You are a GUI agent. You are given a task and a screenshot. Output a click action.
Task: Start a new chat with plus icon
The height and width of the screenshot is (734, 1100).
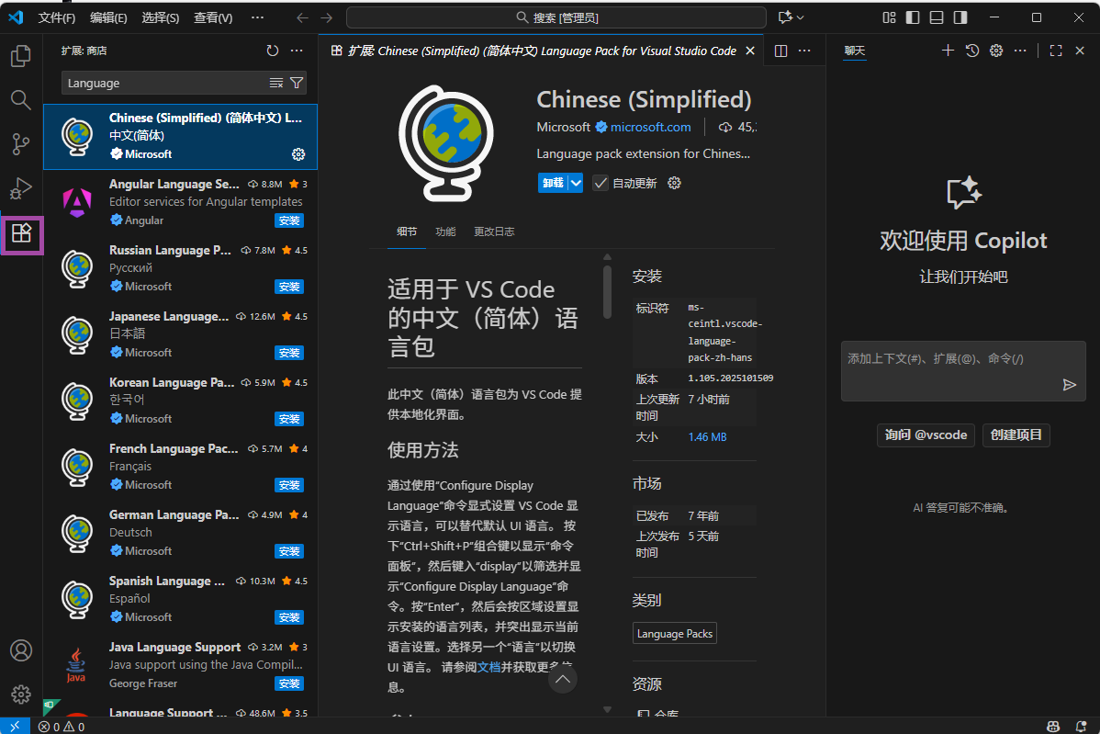click(948, 51)
